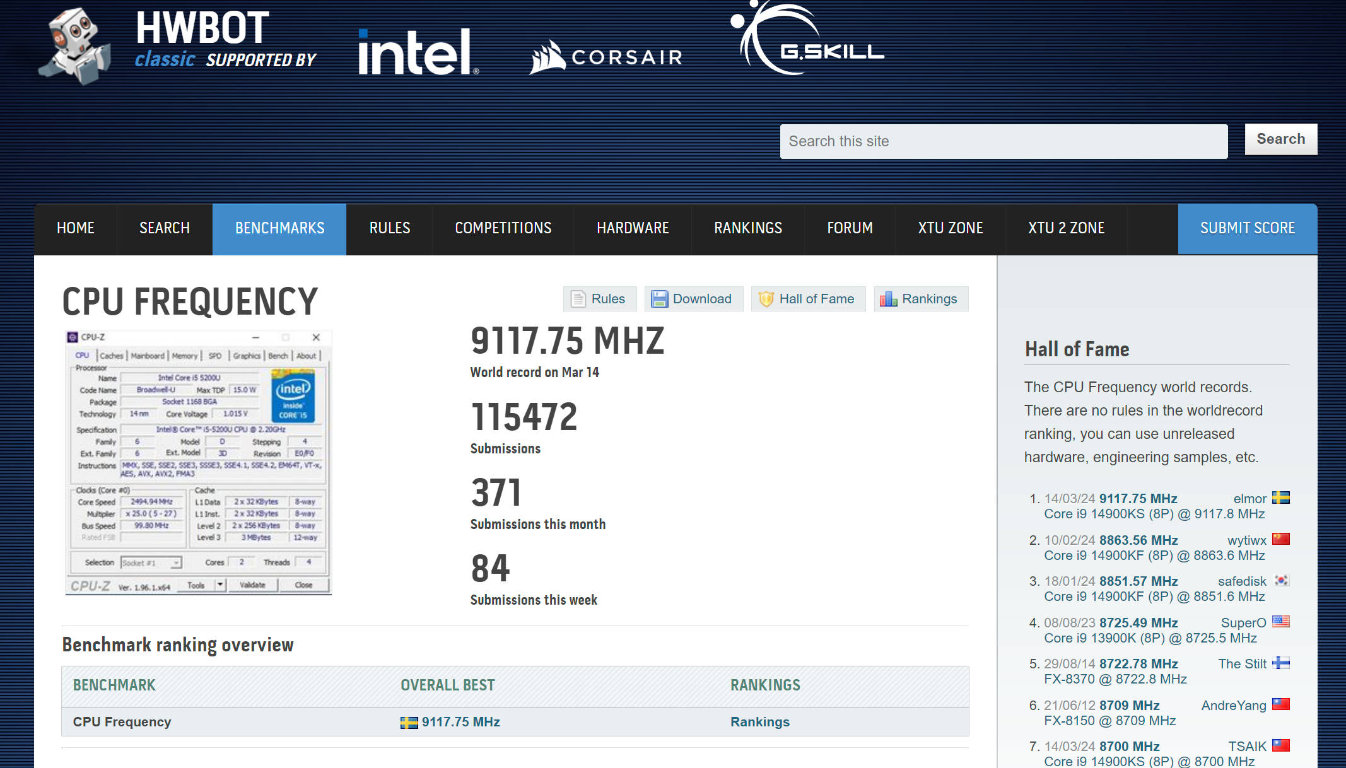This screenshot has height=768, width=1346.
Task: Click Sweden flag beside elmor entry
Action: 1280,498
